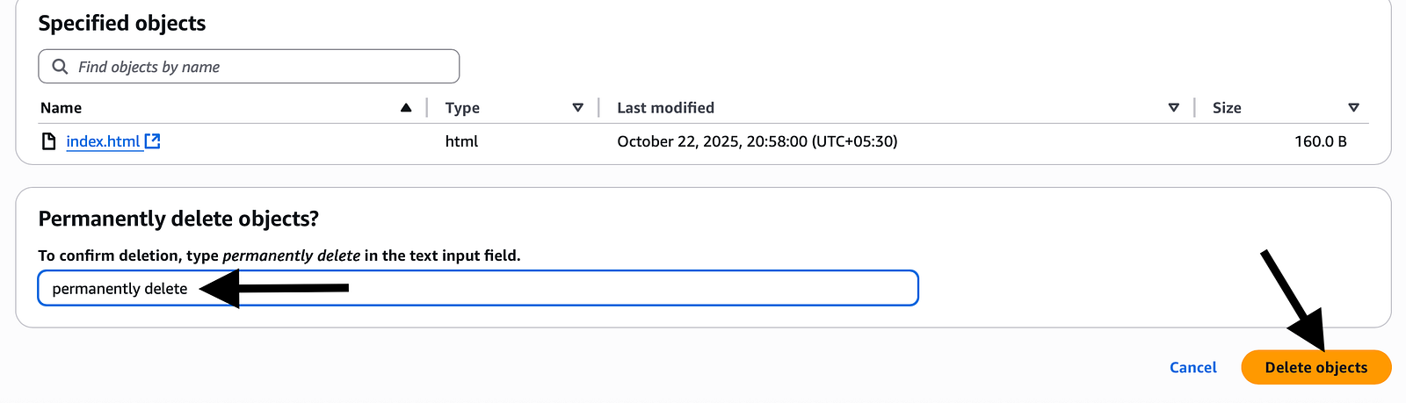Click the Size column header
Screen dimensions: 1406x403
[x=1227, y=108]
